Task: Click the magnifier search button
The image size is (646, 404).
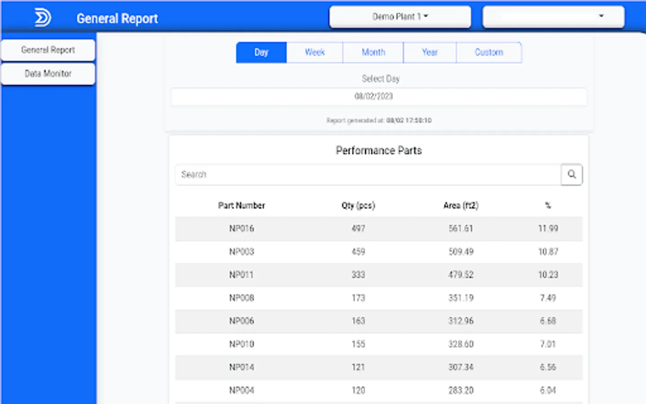Action: coord(572,174)
